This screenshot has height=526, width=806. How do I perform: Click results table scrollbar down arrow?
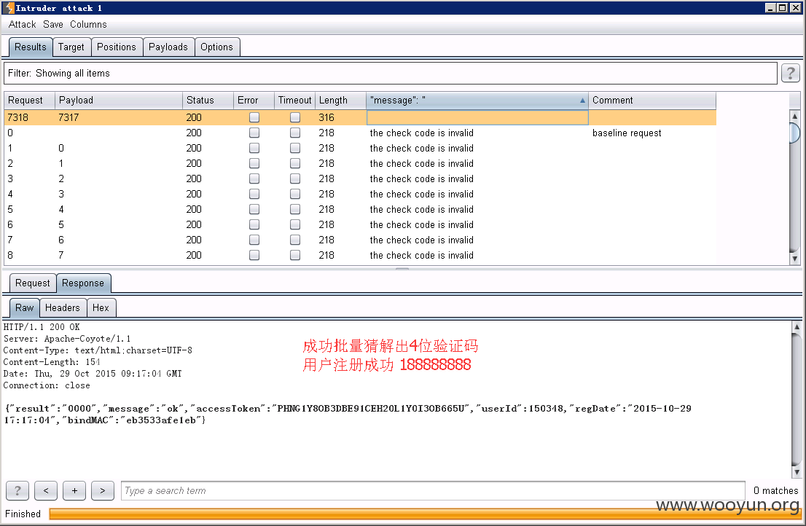coord(794,259)
